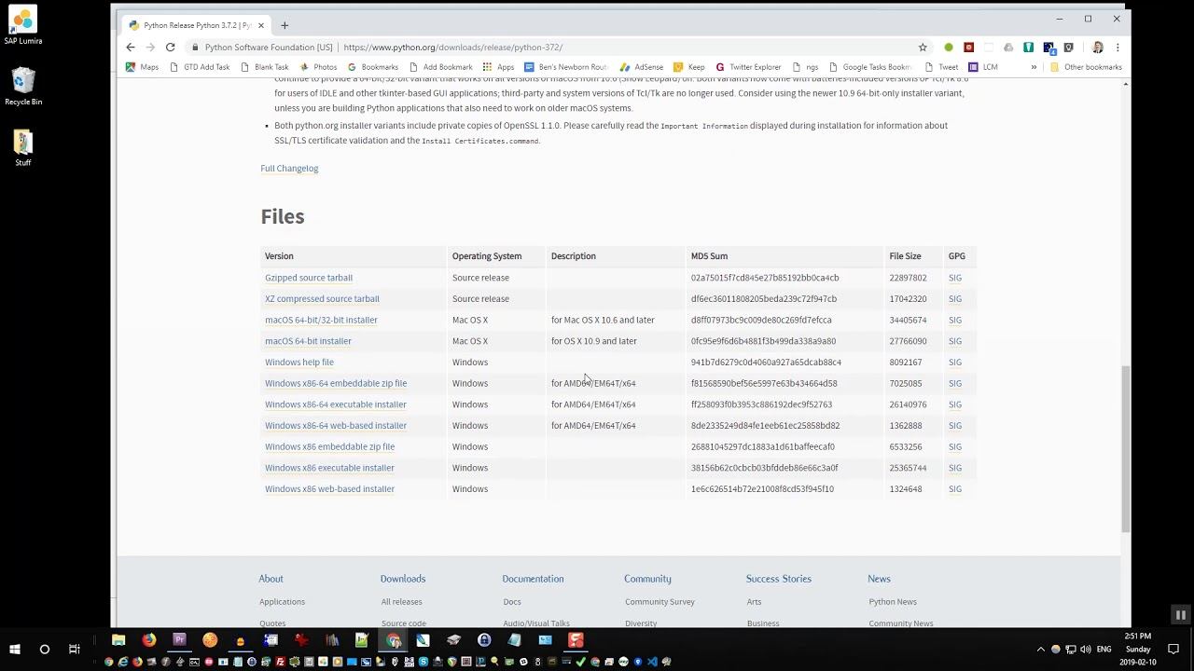Switch to Chrome on the taskbar

coord(393,640)
